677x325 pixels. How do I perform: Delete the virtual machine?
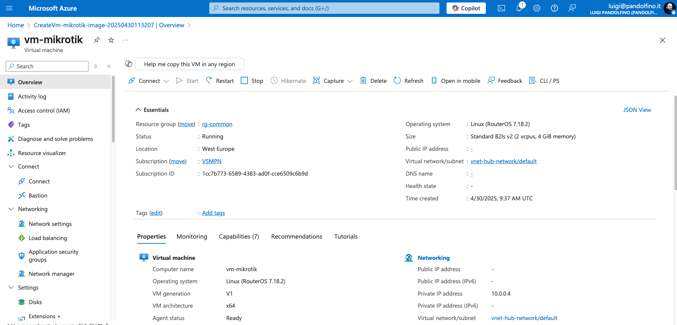click(x=374, y=81)
